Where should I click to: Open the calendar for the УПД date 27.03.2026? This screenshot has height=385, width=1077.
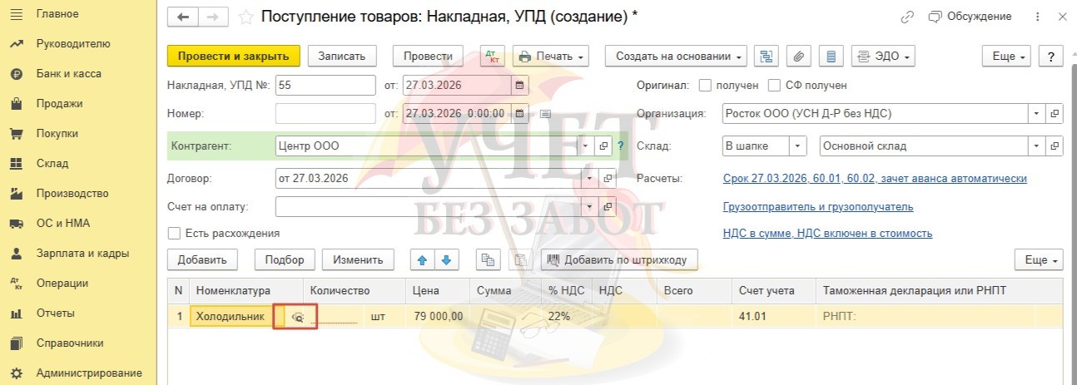[519, 85]
